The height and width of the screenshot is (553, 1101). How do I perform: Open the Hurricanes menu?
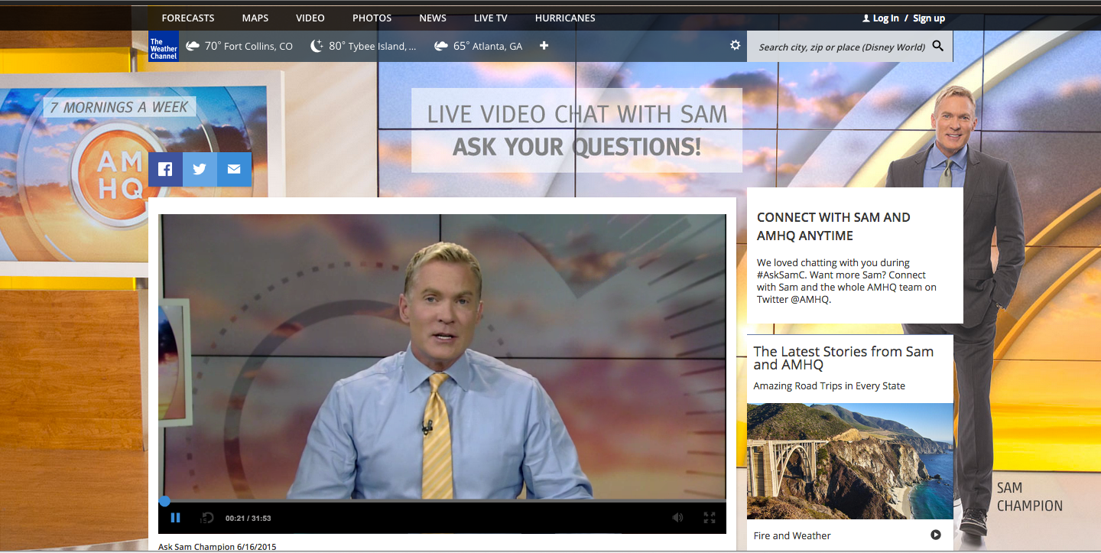[x=565, y=18]
